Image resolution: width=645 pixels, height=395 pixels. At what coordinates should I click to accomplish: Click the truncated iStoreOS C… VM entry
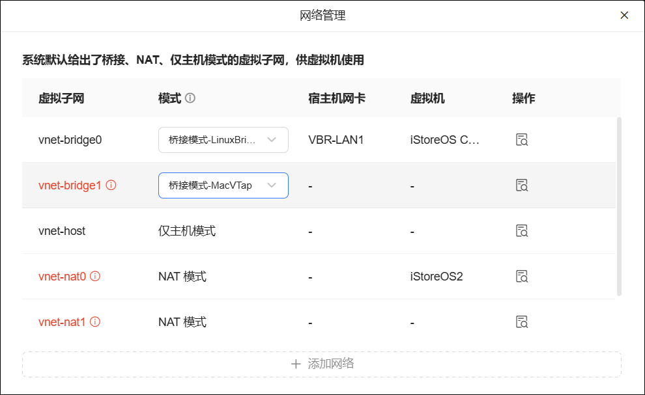pyautogui.click(x=445, y=140)
